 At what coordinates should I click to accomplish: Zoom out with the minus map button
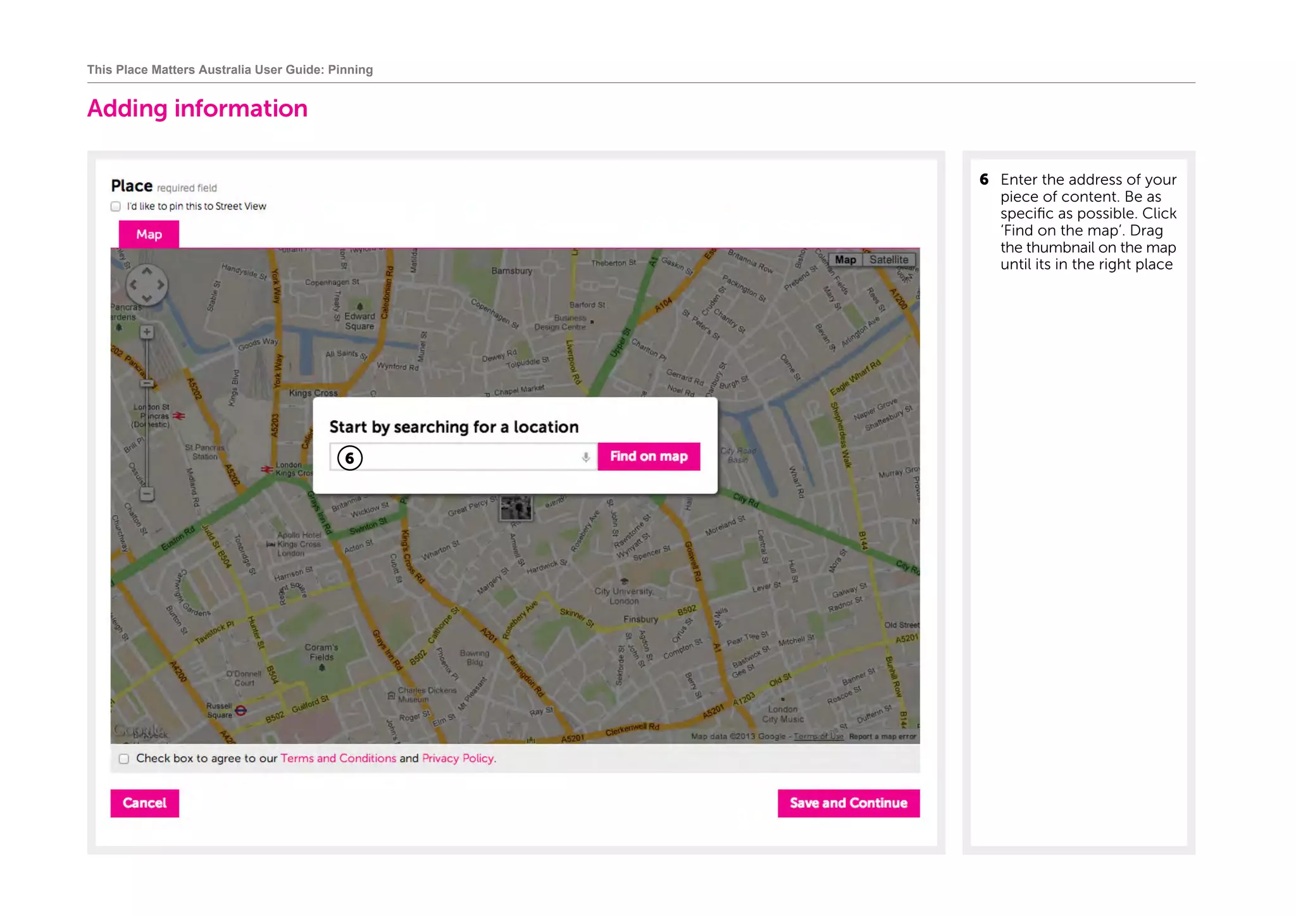pos(147,493)
